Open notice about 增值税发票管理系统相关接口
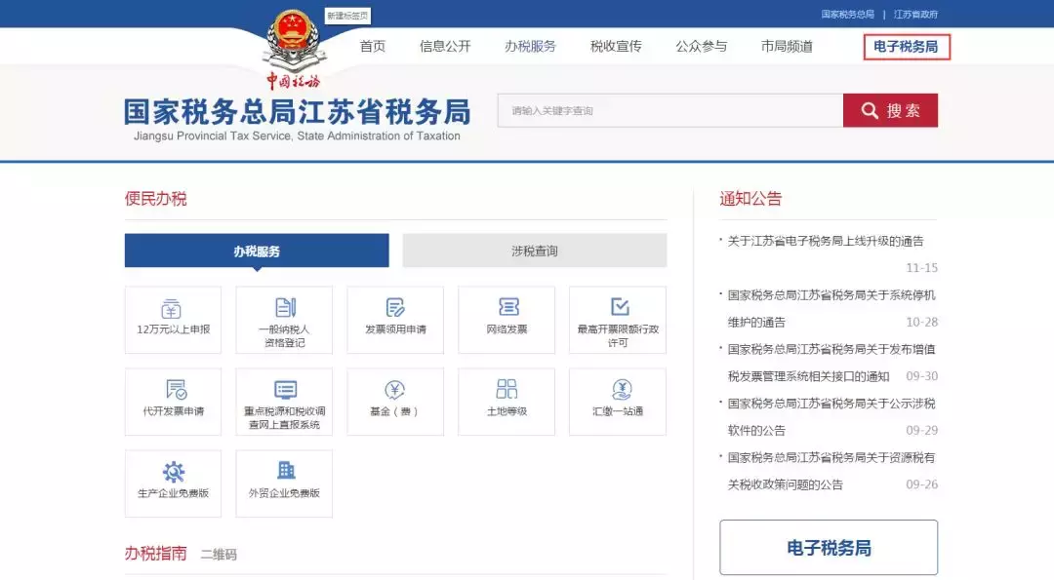Screen dimensions: 1054x580 tap(831, 363)
